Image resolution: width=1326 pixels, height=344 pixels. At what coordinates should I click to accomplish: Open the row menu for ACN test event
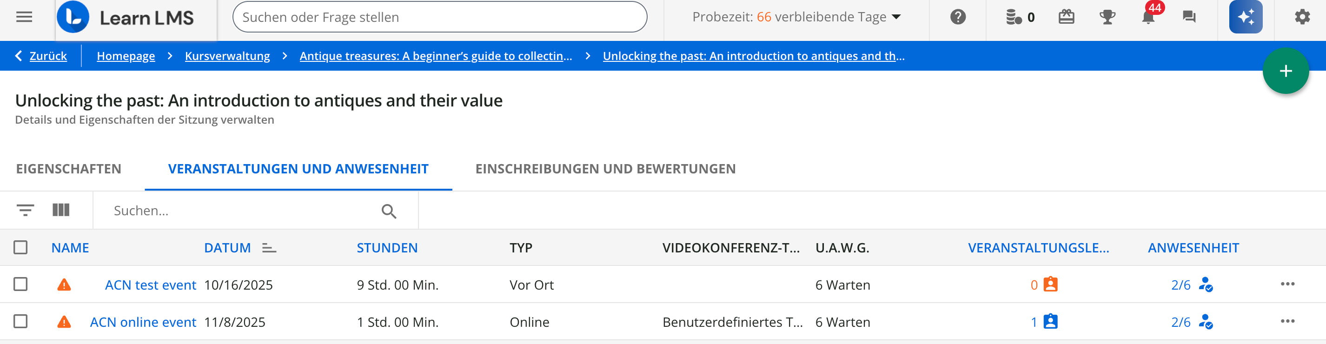point(1287,284)
